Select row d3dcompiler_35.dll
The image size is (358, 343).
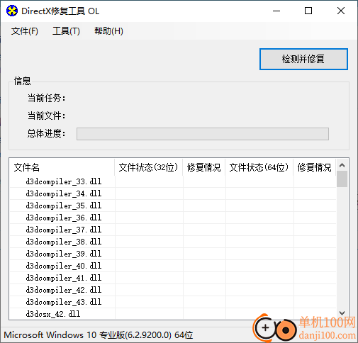173,206
